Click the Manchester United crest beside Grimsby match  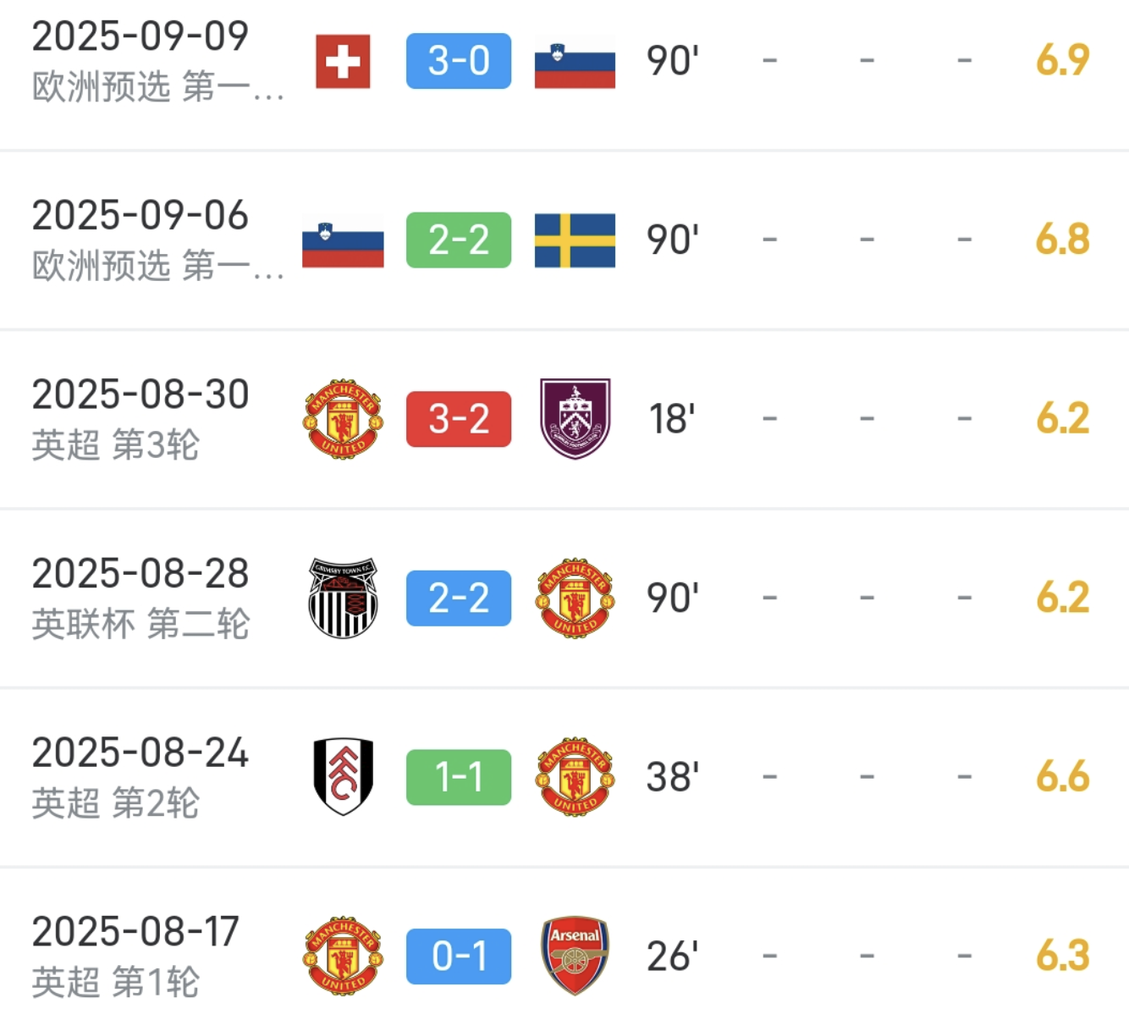pos(575,598)
